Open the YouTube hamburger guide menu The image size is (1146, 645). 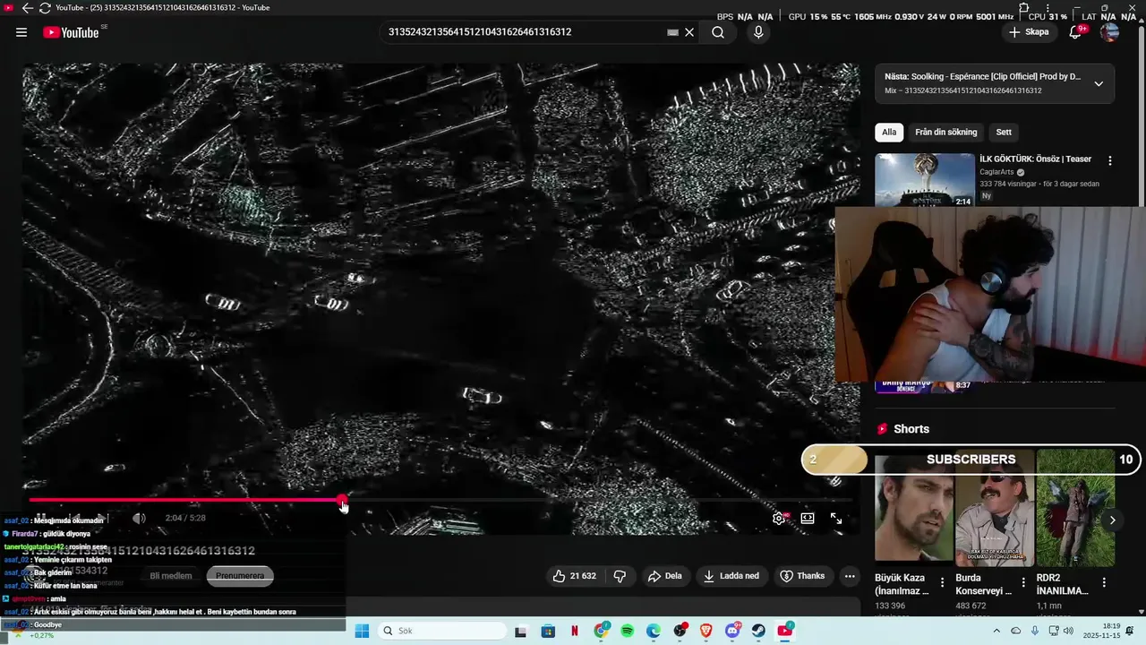click(x=21, y=32)
